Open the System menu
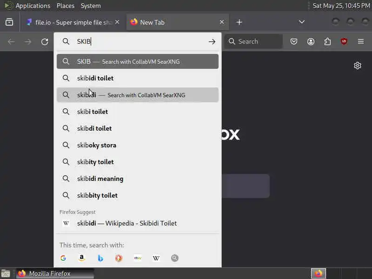This screenshot has height=279, width=372. point(91,6)
